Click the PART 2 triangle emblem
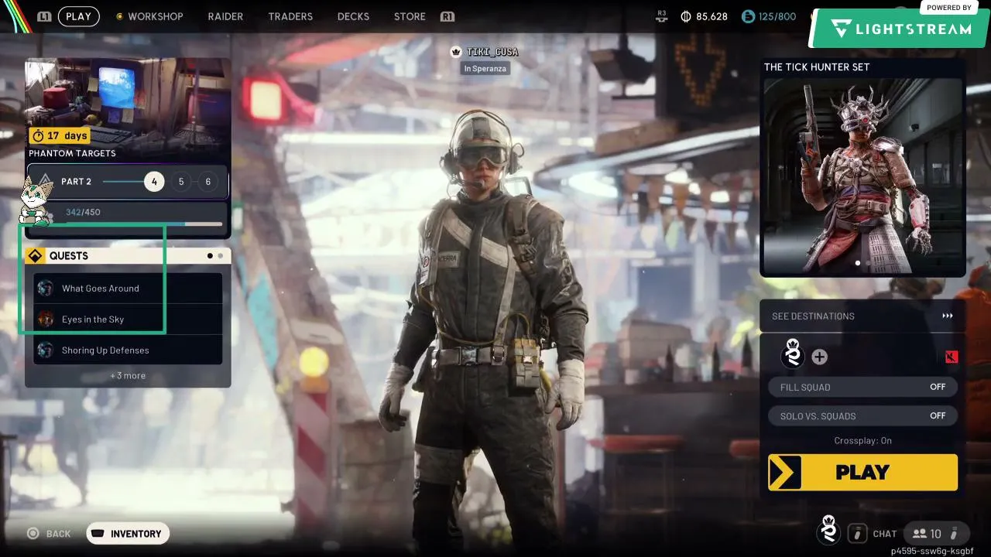 pyautogui.click(x=45, y=182)
